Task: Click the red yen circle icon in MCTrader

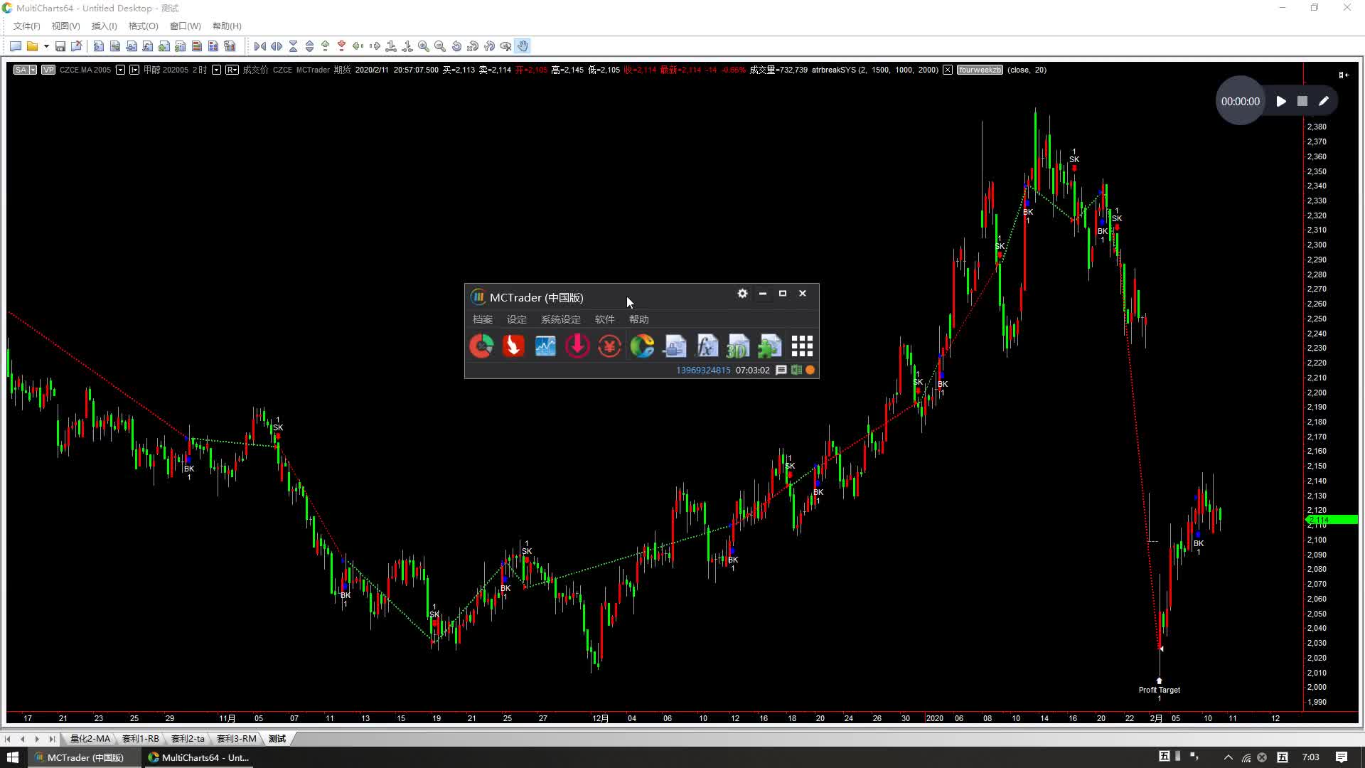Action: (x=609, y=346)
